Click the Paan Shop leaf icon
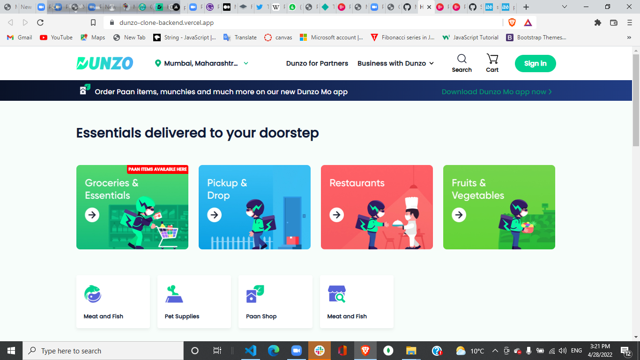Image resolution: width=640 pixels, height=360 pixels. coord(255,294)
